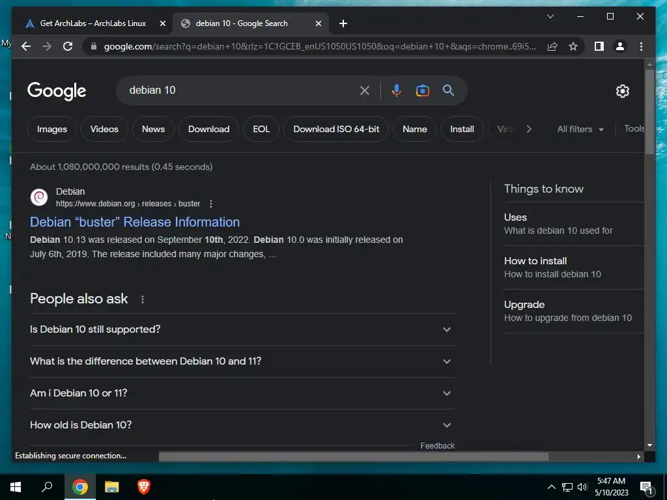667x500 pixels.
Task: Clear the search box with the X icon
Action: pos(365,90)
